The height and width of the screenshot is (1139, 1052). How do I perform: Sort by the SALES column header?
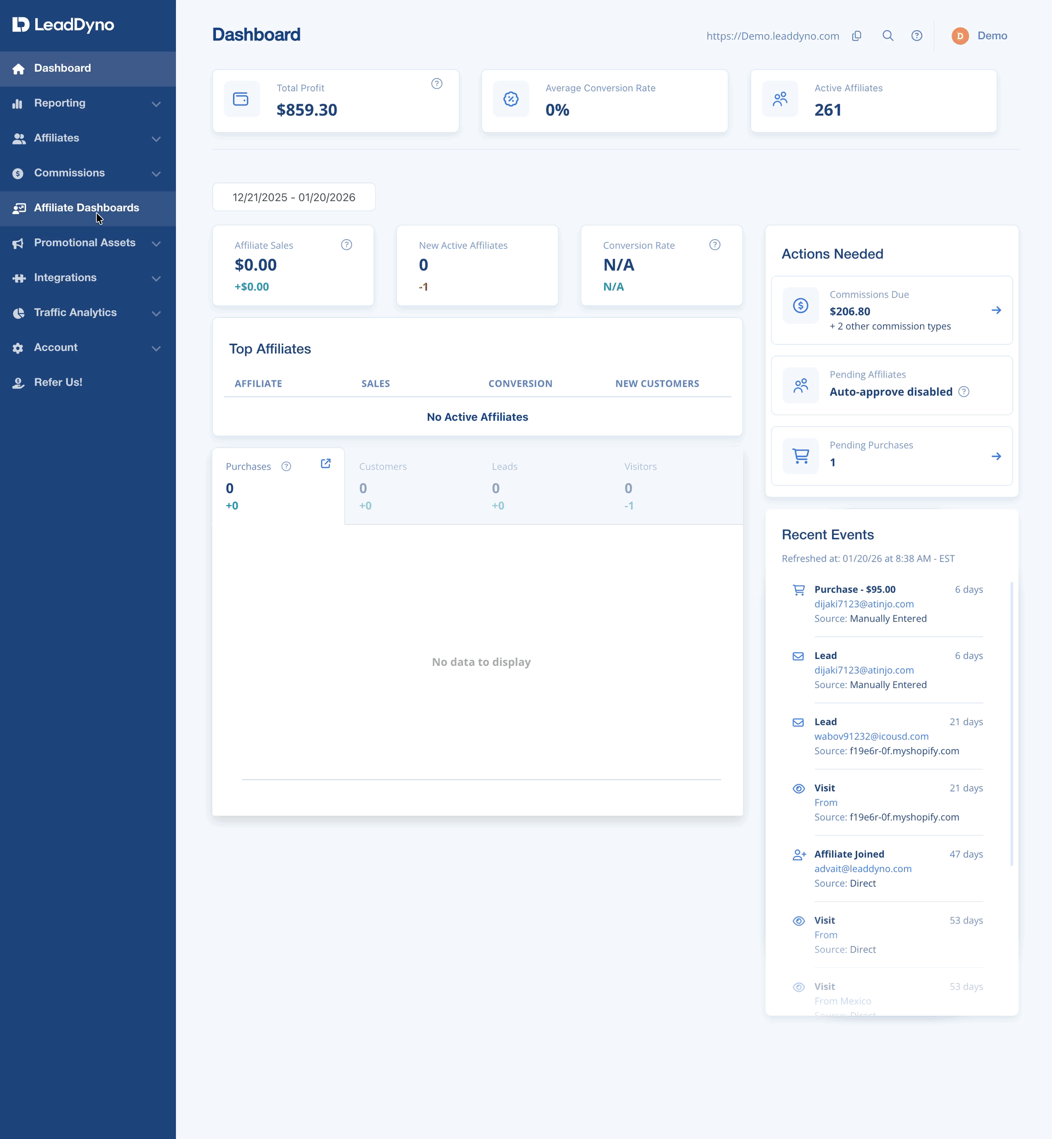point(376,384)
